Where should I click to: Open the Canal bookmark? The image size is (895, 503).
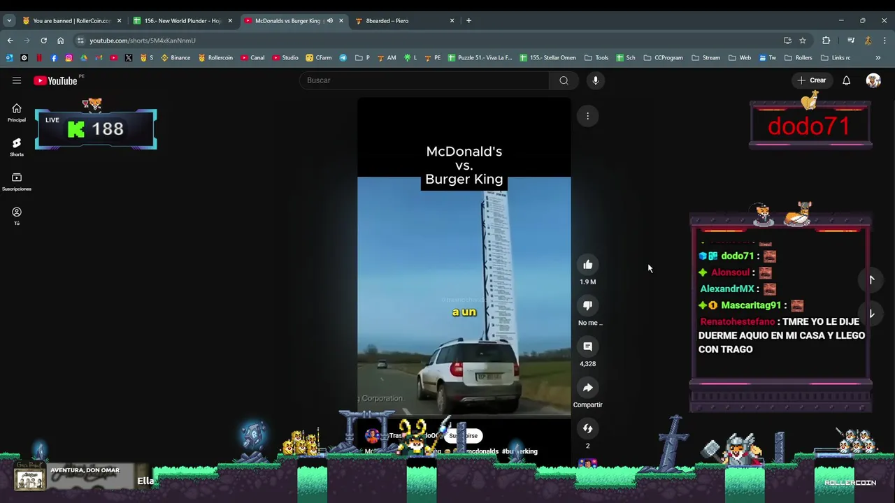click(x=252, y=58)
